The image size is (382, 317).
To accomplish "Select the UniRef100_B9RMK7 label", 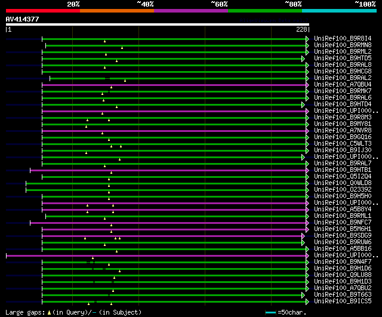I will coord(343,91).
